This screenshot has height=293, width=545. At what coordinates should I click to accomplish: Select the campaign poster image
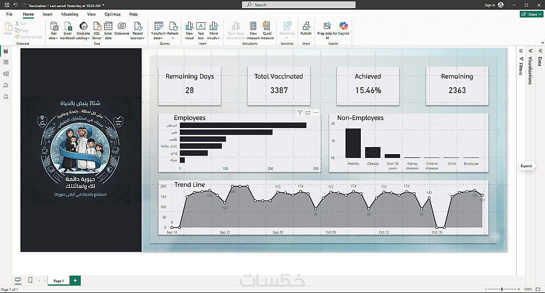[81, 150]
